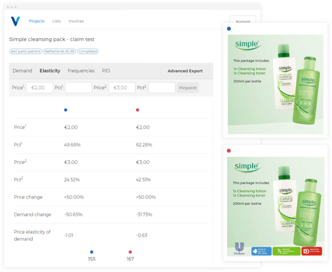Screen dimensions: 332x272
Task: Click the red column Price² value €3,00
Action: coord(143,162)
